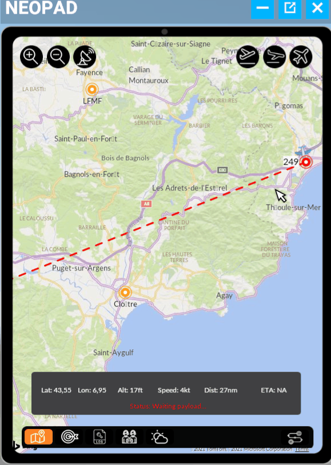
Task: Click the Puget-sur-Argens map label
Action: pos(82,268)
